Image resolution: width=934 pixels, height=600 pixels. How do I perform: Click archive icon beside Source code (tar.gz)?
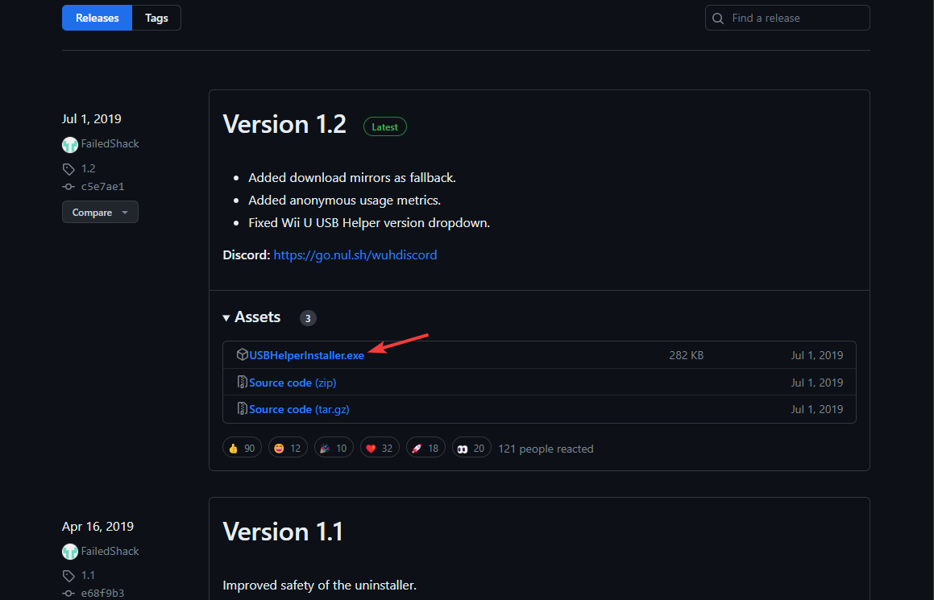[242, 409]
